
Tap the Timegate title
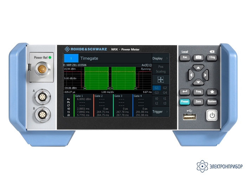[x=89, y=58]
